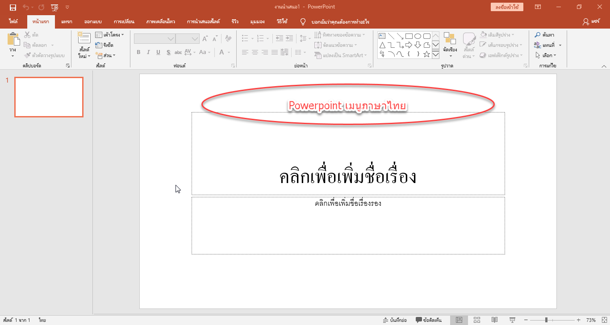
Task: Expand the shapes gallery More arrow
Action: (435, 54)
